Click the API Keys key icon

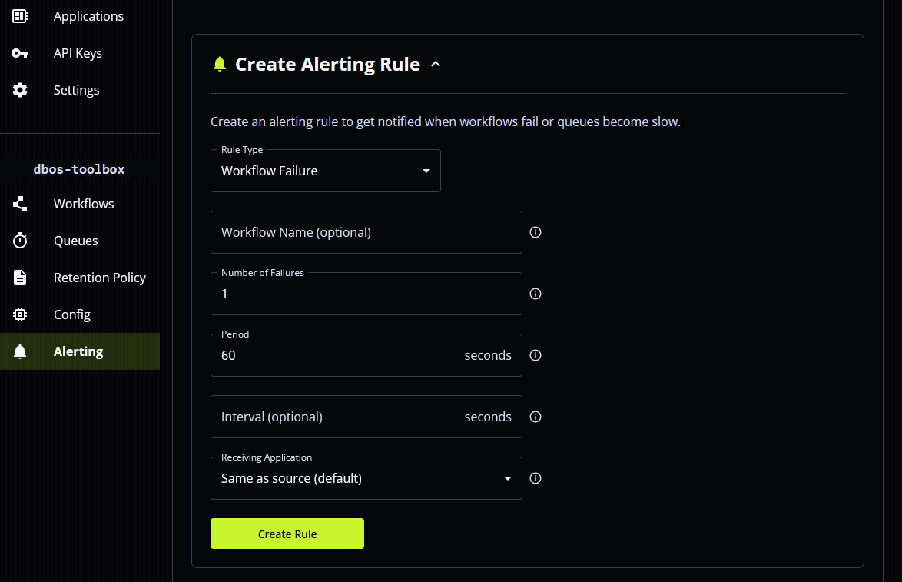(x=20, y=53)
